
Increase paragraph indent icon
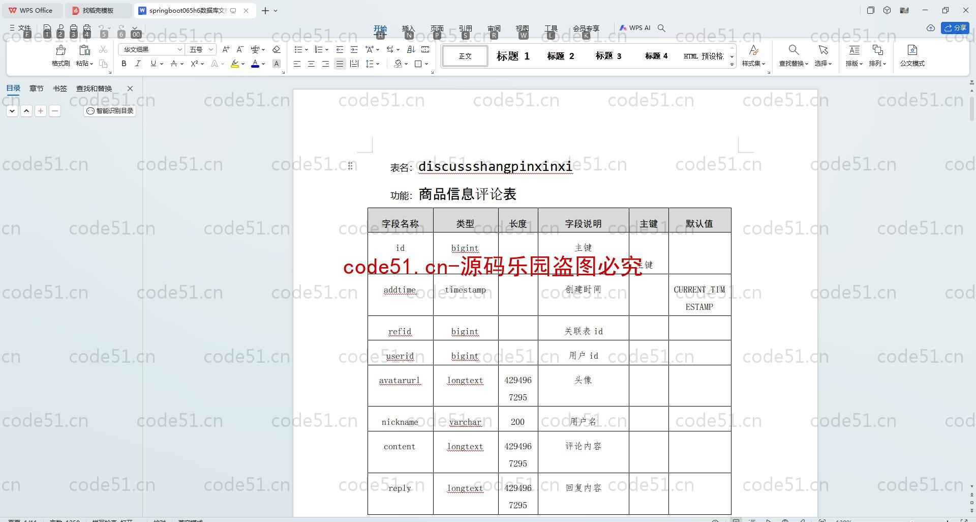tap(354, 49)
